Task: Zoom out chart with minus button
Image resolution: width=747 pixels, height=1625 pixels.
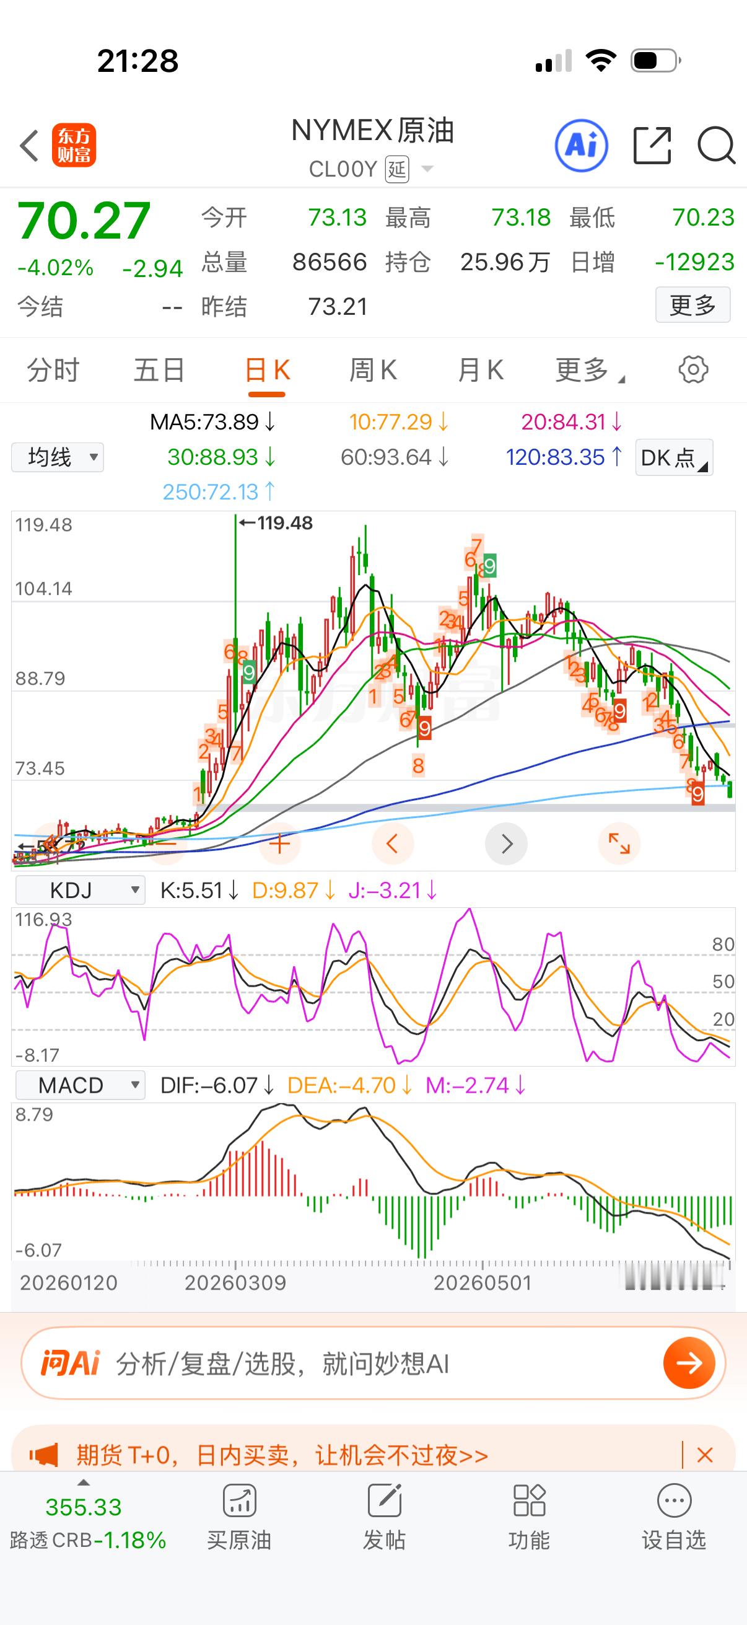Action: (167, 843)
